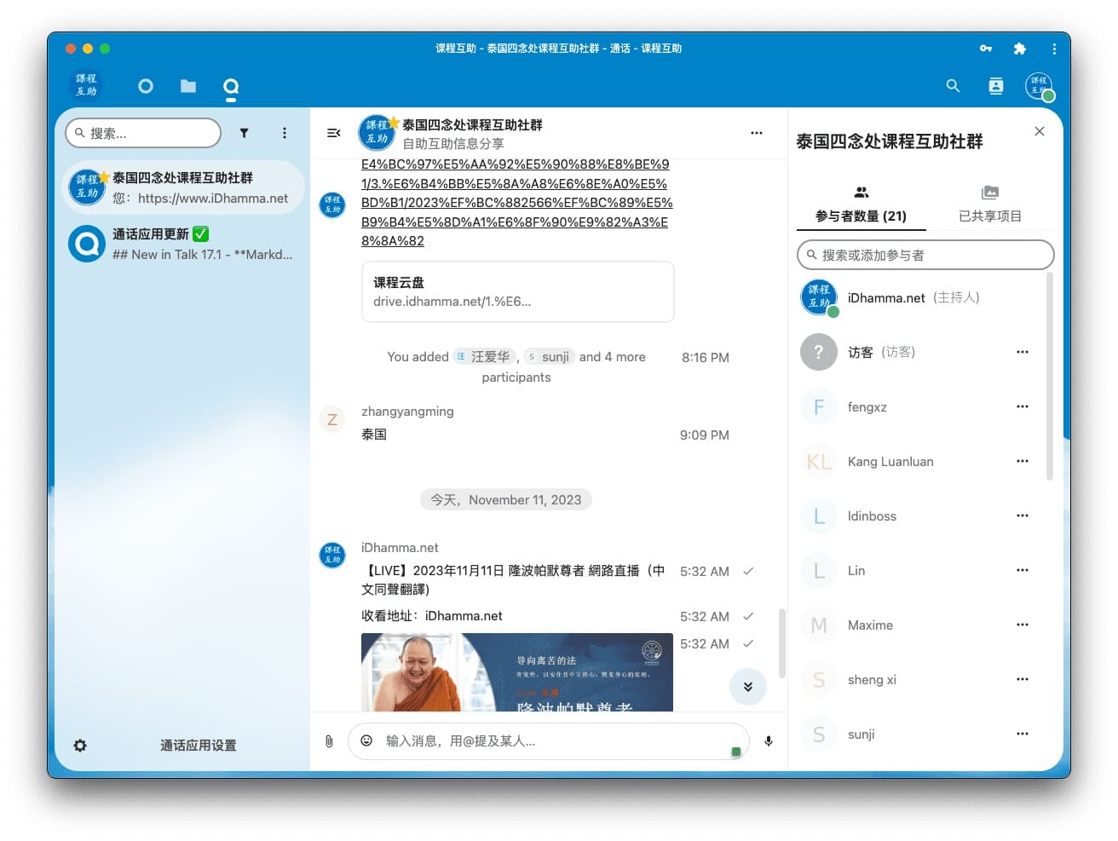Open fengxz participant options menu
The image size is (1118, 841).
click(x=1023, y=406)
